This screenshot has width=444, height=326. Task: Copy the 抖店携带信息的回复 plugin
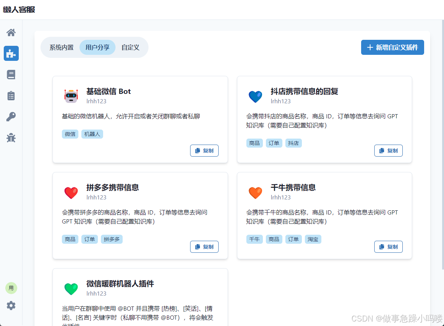388,151
